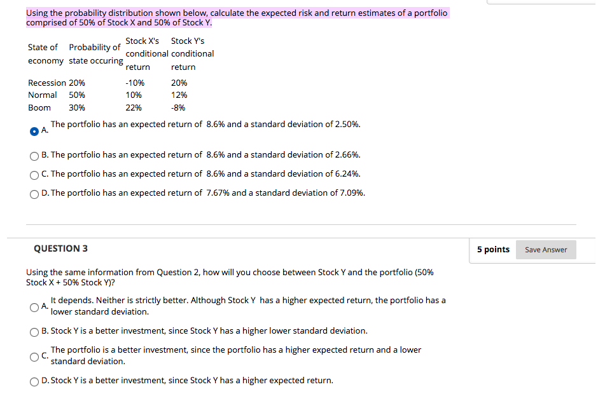Select option D with 7.67% expected return
The width and height of the screenshot is (605, 408).
pyautogui.click(x=34, y=194)
